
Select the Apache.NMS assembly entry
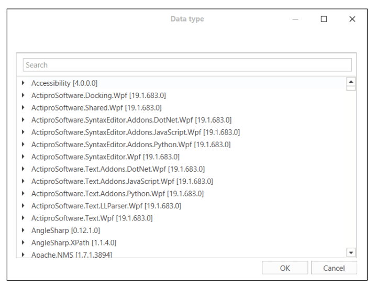coord(72,254)
